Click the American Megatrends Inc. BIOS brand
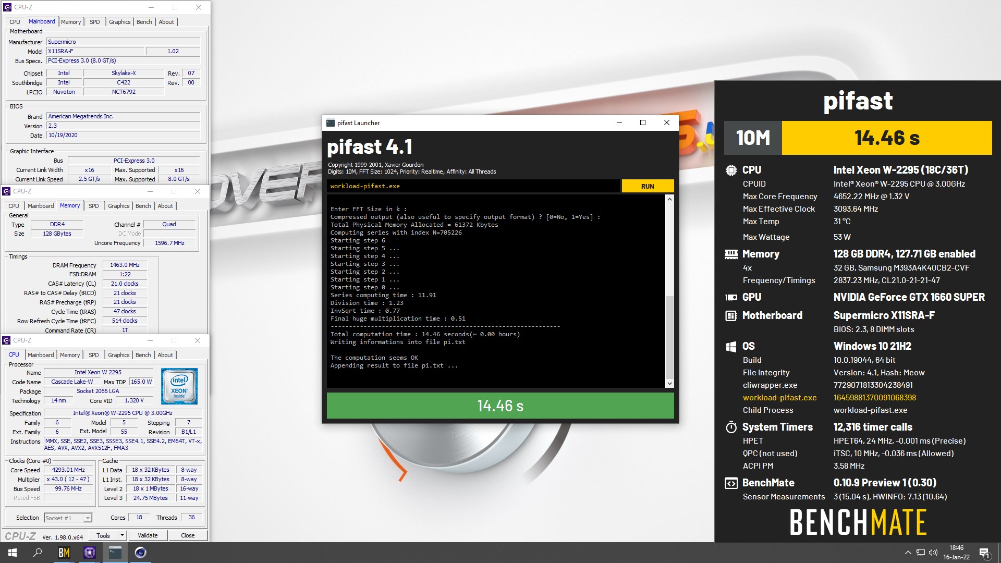1001x563 pixels. tap(124, 116)
